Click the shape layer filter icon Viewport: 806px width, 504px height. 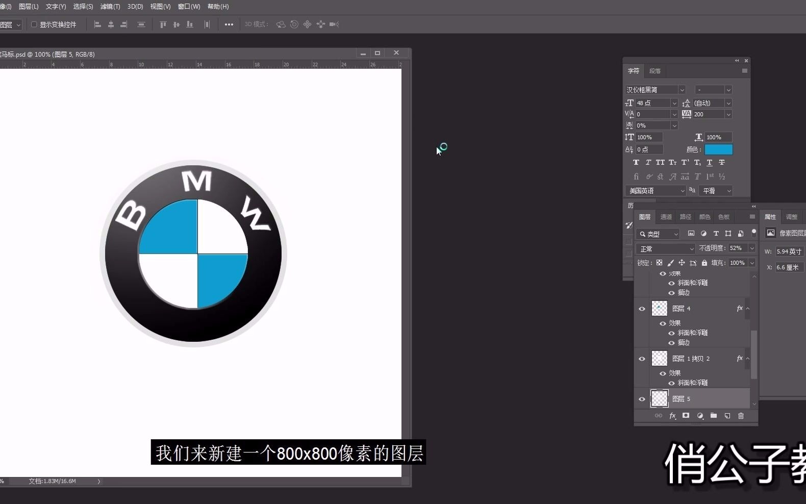pyautogui.click(x=728, y=234)
